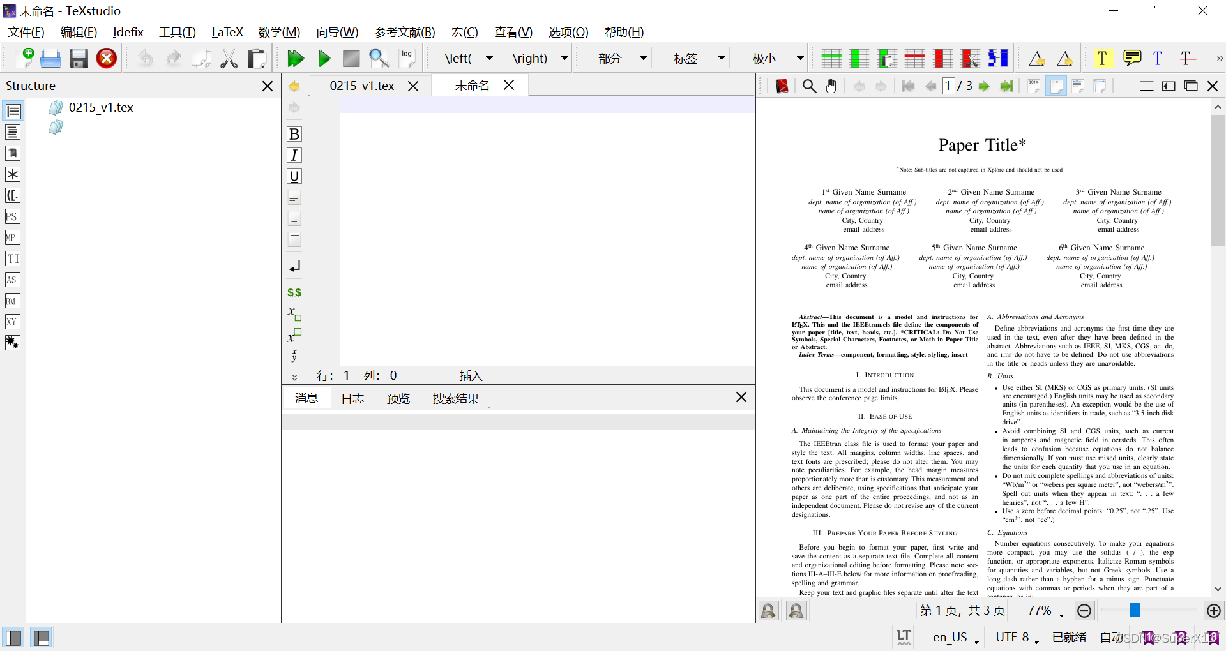Toggle the Structure view in the side panel
Image resolution: width=1226 pixels, height=651 pixels.
click(13, 111)
